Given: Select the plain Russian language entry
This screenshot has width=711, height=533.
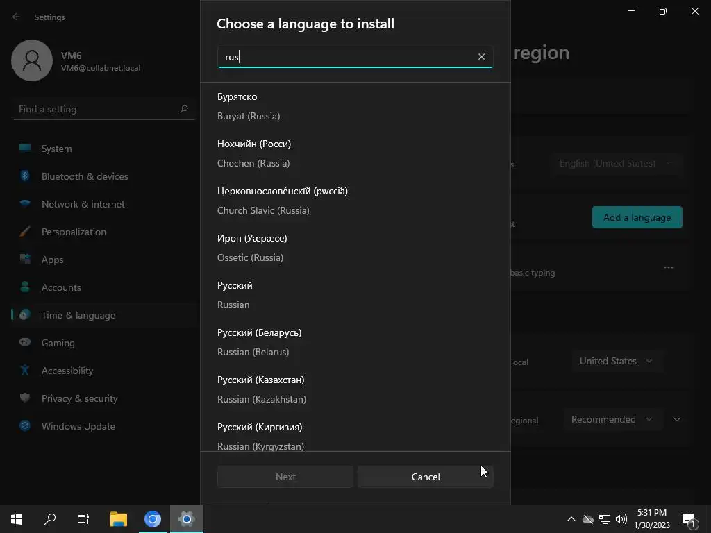Looking at the screenshot, I should tap(355, 294).
